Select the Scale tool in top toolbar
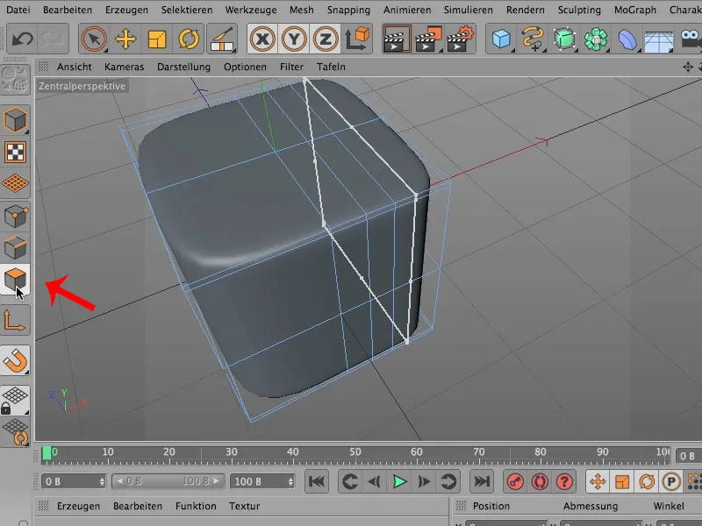The image size is (702, 526). point(157,39)
